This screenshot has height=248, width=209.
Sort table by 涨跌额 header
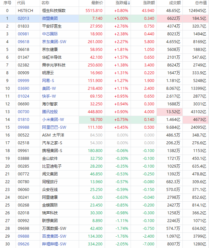pos(149,3)
